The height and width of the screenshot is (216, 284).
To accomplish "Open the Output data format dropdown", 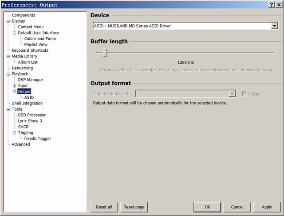I will pos(232,94).
